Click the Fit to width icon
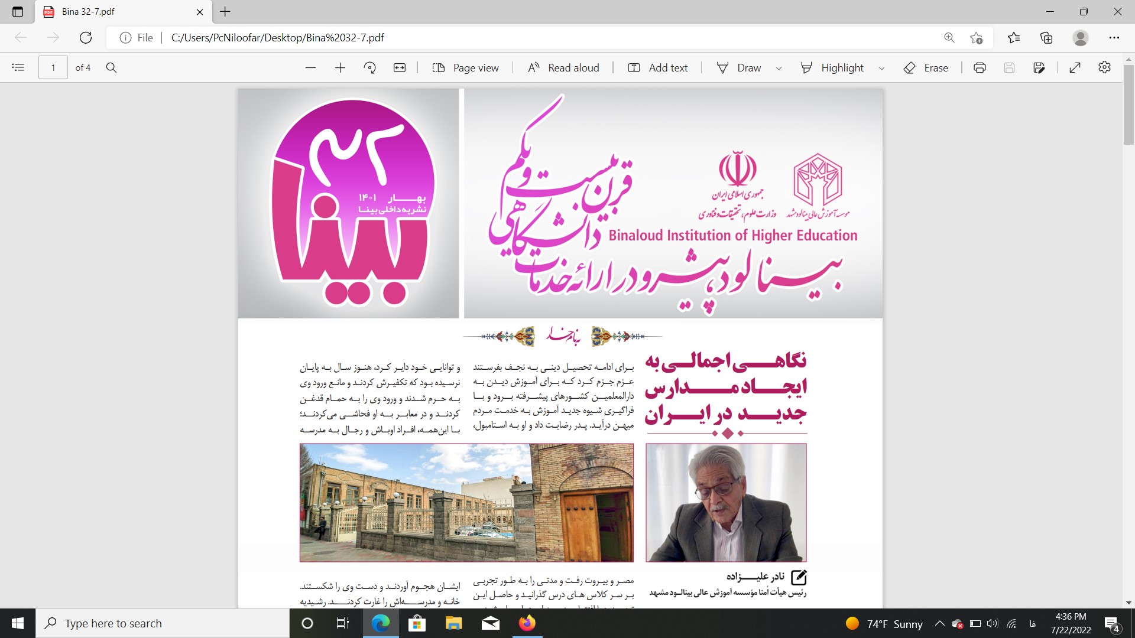 pyautogui.click(x=400, y=68)
